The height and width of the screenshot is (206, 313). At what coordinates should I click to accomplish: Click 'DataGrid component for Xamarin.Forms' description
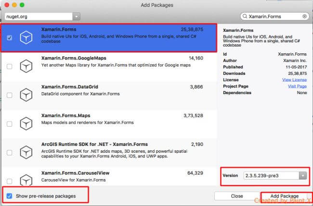(x=80, y=94)
